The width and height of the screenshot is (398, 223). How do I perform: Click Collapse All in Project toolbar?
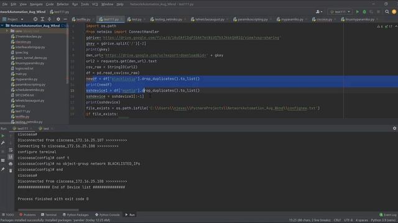tap(50, 19)
